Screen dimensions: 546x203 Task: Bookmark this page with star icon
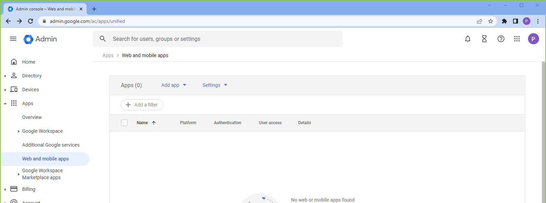[x=491, y=21]
